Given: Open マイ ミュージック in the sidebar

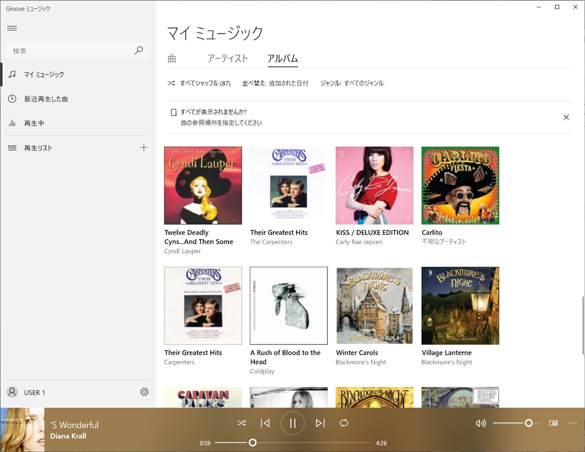Looking at the screenshot, I should (x=78, y=75).
